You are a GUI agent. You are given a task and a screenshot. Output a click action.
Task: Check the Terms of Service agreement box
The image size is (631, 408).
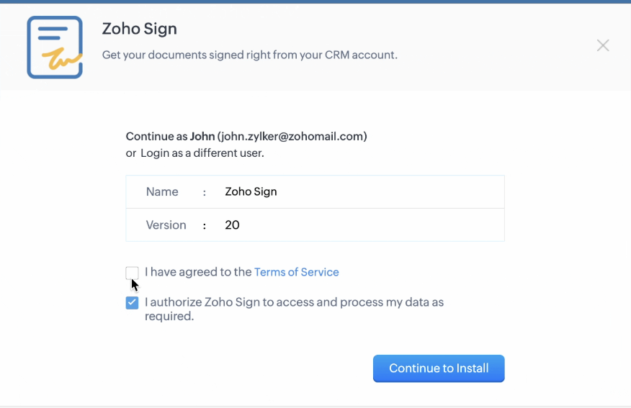tap(132, 273)
